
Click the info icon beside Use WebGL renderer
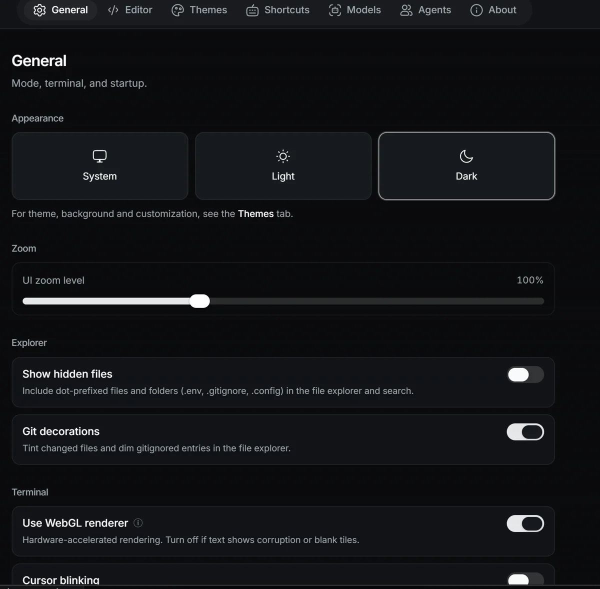pos(138,522)
